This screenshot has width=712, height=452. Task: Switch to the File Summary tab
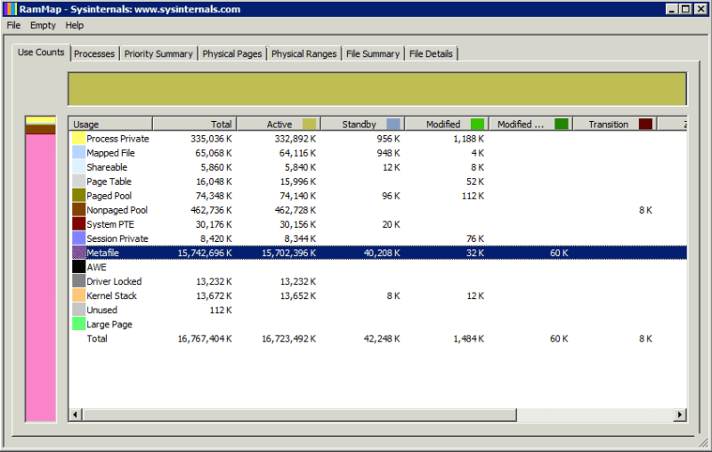373,53
